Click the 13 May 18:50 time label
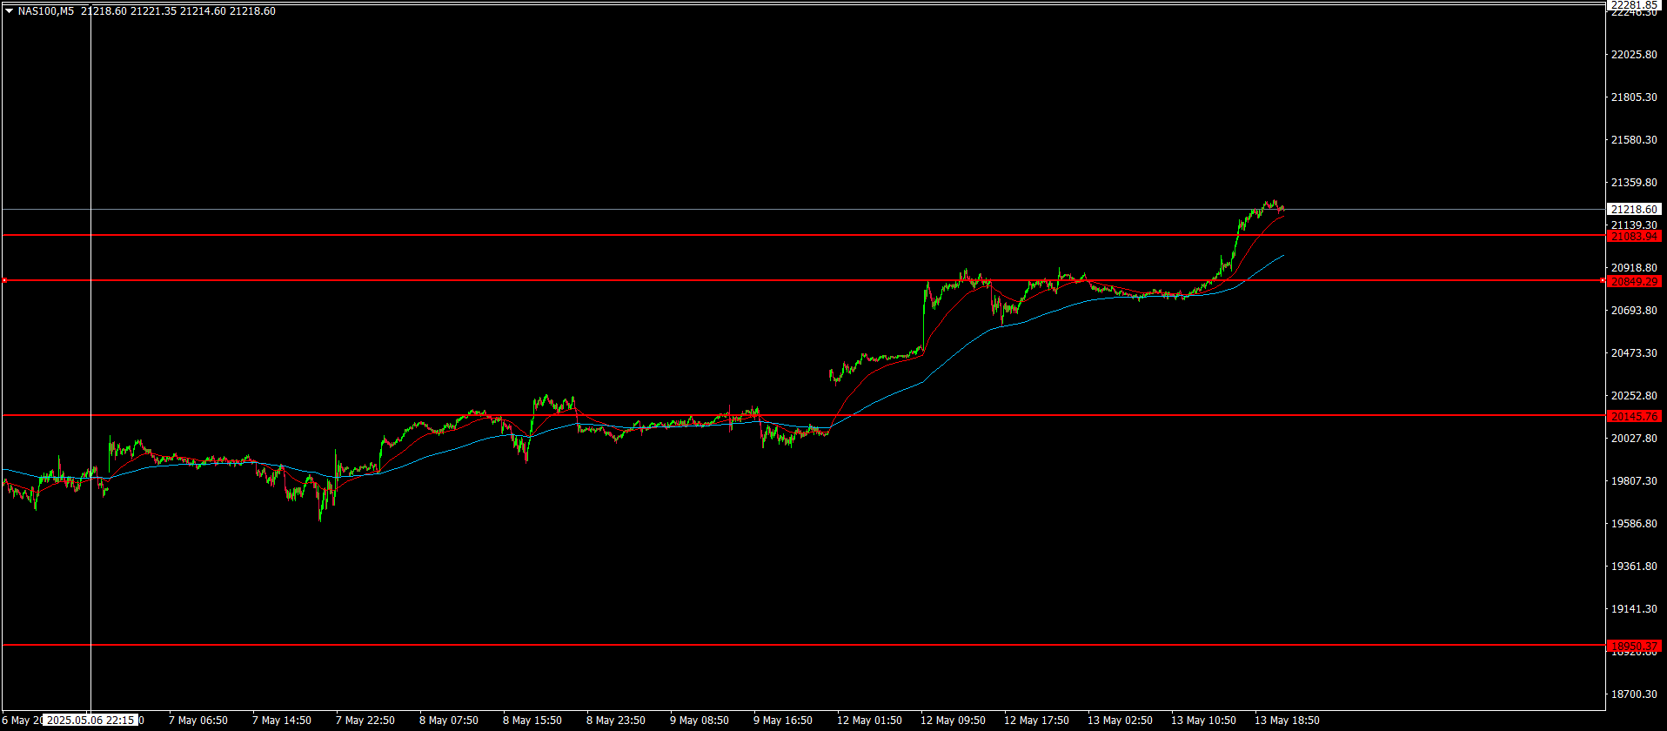 1287,721
